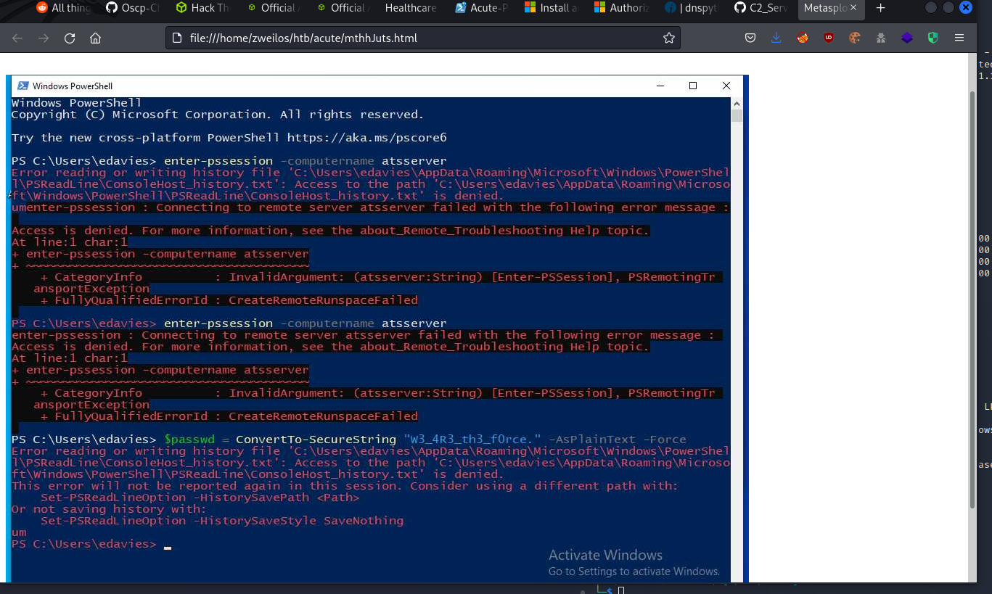This screenshot has height=594, width=992.
Task: Click the cookie extension icon
Action: 854,38
